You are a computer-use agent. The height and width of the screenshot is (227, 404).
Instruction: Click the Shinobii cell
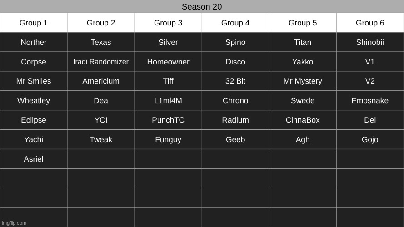tap(370, 42)
